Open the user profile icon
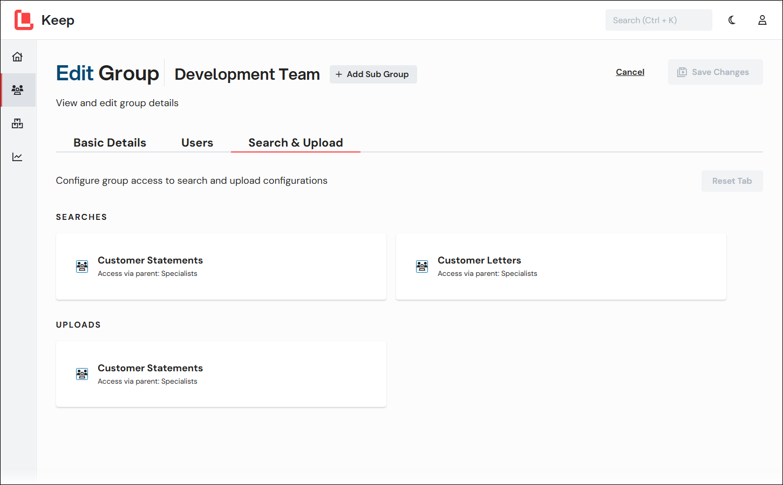The width and height of the screenshot is (783, 485). 762,20
